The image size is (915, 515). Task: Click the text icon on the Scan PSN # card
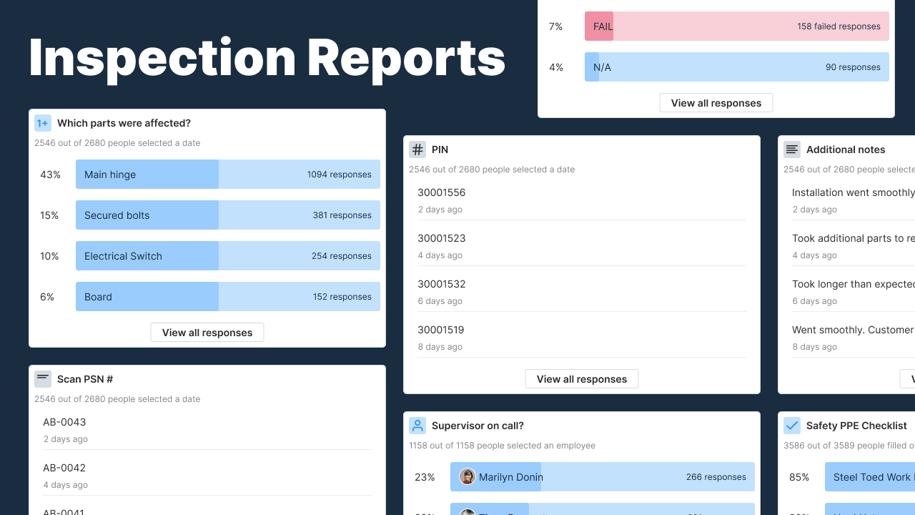[x=43, y=378]
